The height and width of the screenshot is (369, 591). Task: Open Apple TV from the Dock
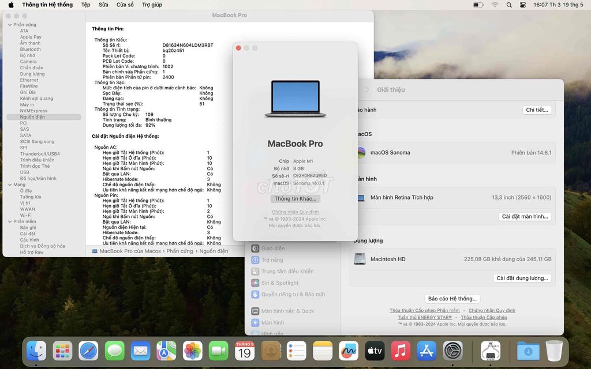[x=375, y=351]
